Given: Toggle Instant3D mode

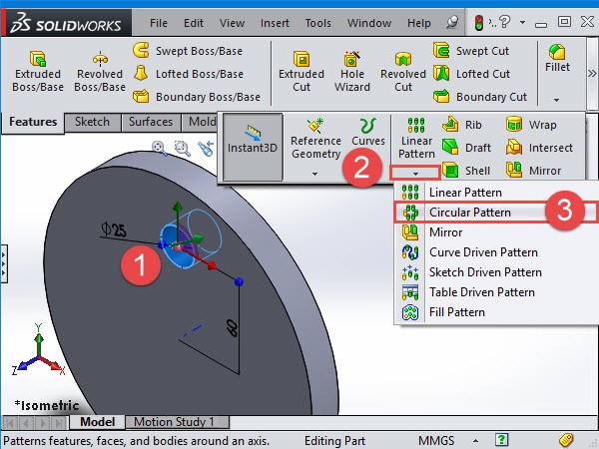Looking at the screenshot, I should (253, 147).
